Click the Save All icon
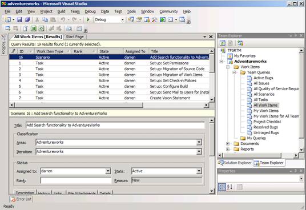306x210 pixels. (x=27, y=20)
